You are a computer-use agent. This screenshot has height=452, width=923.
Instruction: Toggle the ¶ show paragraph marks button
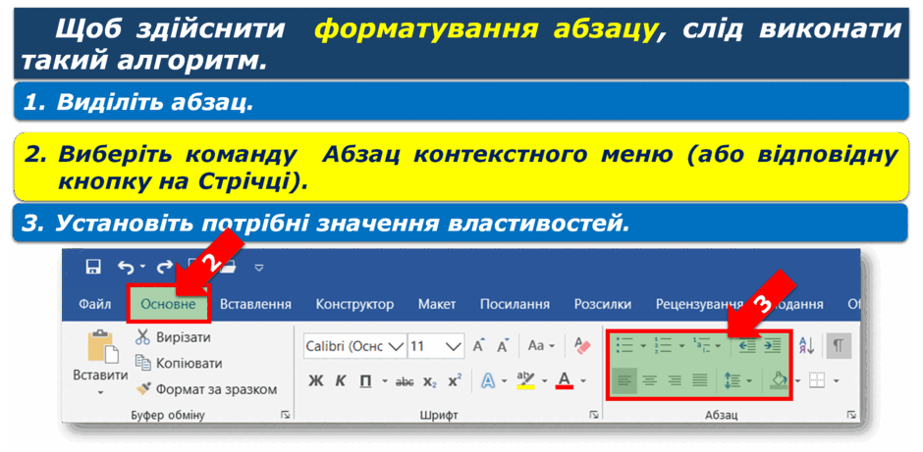tap(839, 346)
